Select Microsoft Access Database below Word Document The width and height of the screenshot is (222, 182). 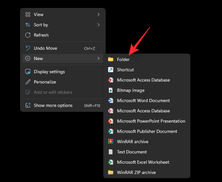(x=147, y=111)
